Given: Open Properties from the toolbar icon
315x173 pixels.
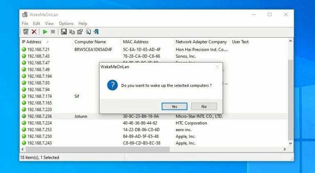Looking at the screenshot, I should point(80,32).
